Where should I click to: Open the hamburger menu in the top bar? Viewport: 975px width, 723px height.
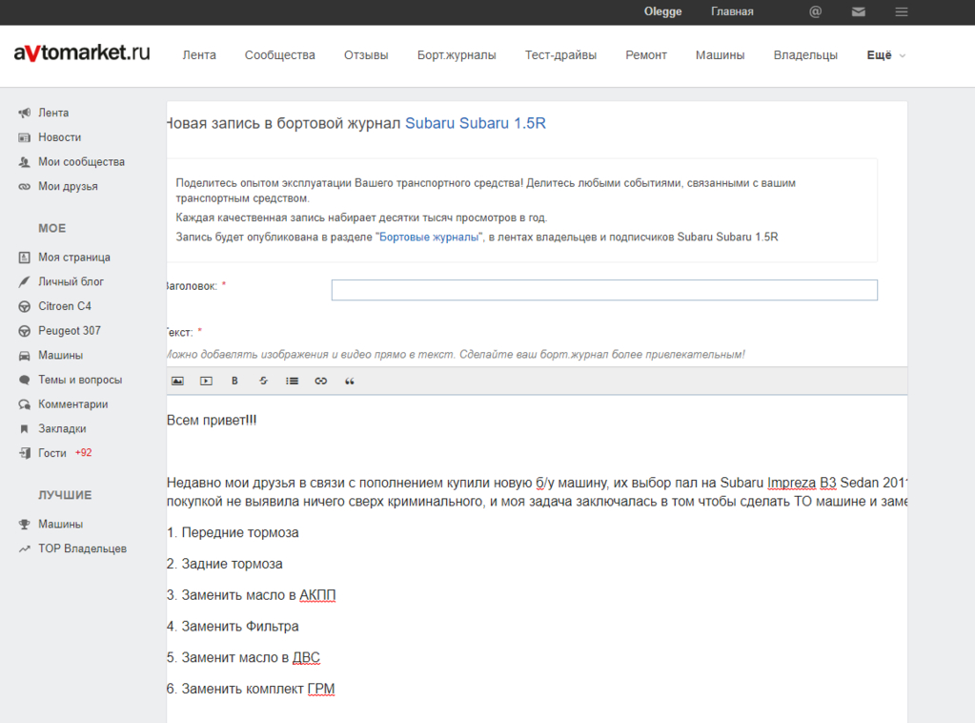(x=901, y=11)
